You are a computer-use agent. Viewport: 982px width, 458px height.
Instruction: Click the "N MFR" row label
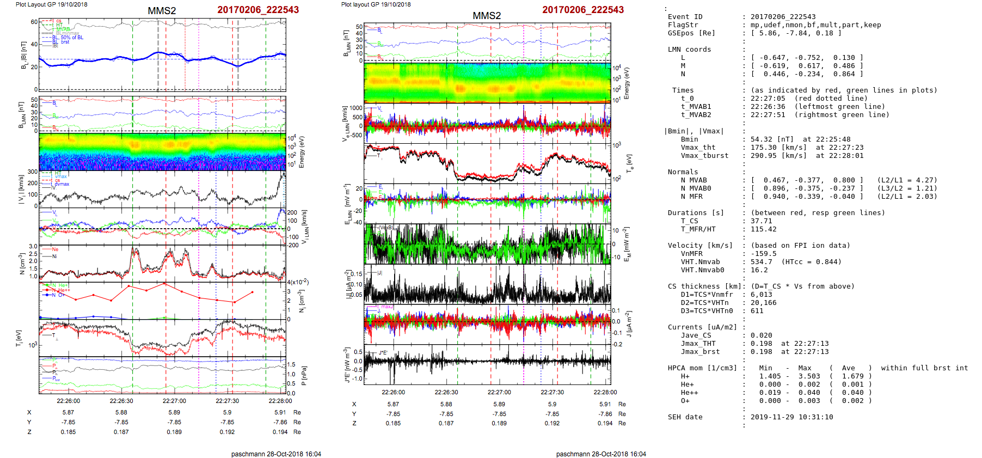[691, 197]
